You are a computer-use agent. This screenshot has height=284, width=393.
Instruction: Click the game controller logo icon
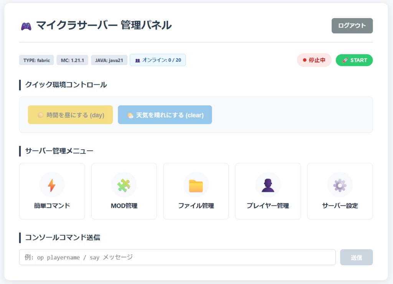(26, 26)
